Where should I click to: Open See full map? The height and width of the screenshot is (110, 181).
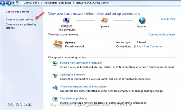click(168, 19)
